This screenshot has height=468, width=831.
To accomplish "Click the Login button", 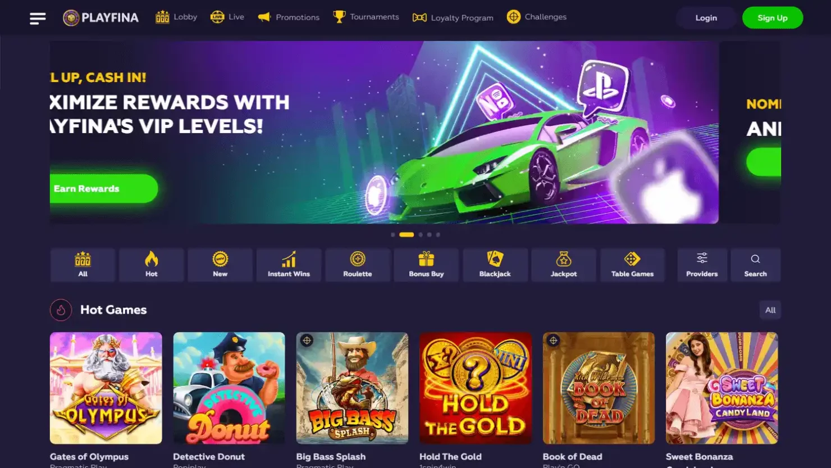I will [706, 18].
